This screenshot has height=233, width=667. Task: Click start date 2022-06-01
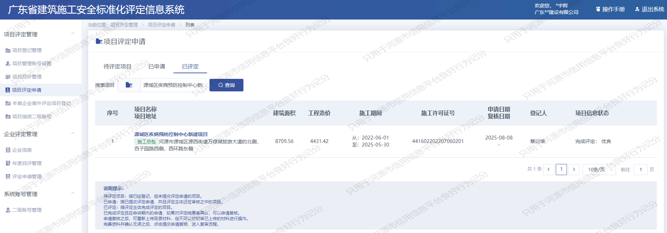(375, 138)
